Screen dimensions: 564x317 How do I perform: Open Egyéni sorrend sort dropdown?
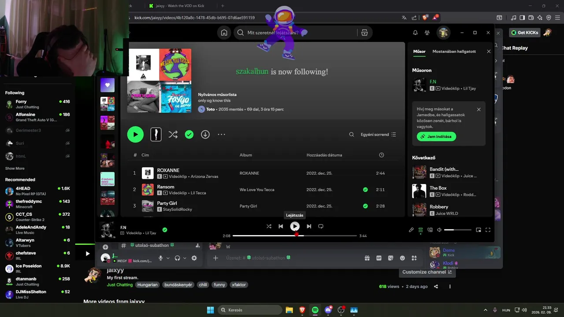coord(378,135)
